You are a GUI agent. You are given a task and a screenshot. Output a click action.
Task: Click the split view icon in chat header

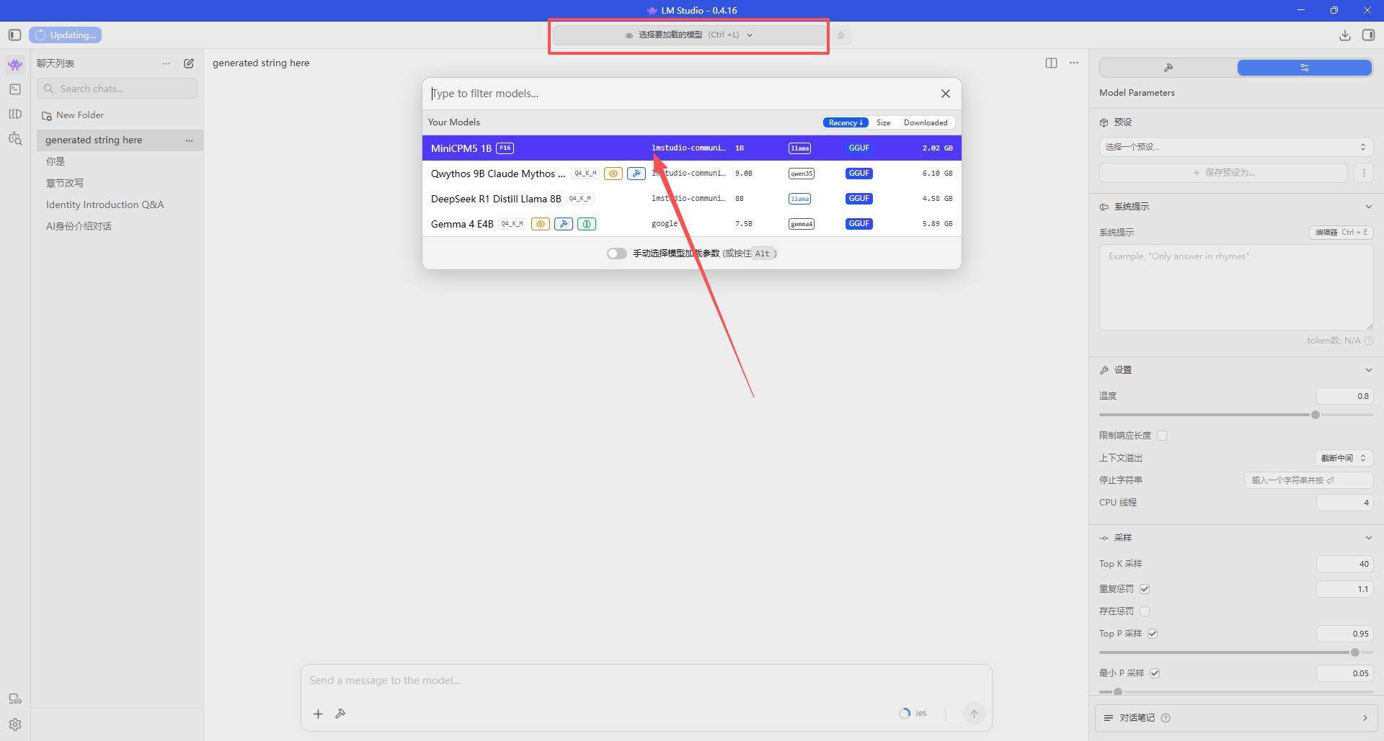[x=1051, y=63]
